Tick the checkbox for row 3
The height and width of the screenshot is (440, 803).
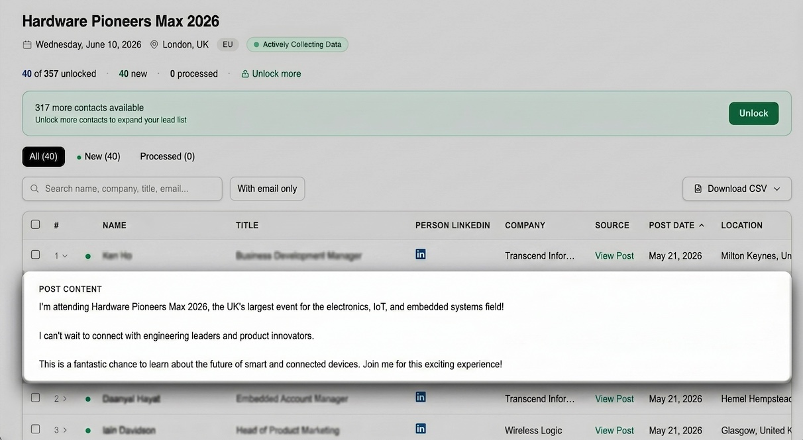tap(36, 429)
